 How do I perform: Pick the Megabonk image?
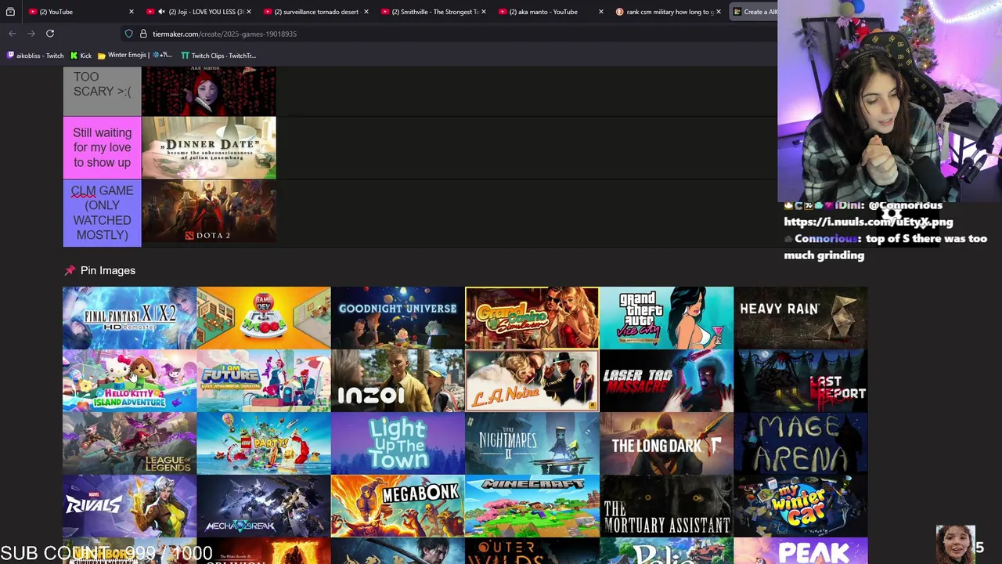[x=398, y=506]
